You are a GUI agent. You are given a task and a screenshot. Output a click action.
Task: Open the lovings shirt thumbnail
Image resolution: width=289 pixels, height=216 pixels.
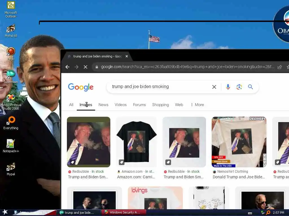(155, 198)
